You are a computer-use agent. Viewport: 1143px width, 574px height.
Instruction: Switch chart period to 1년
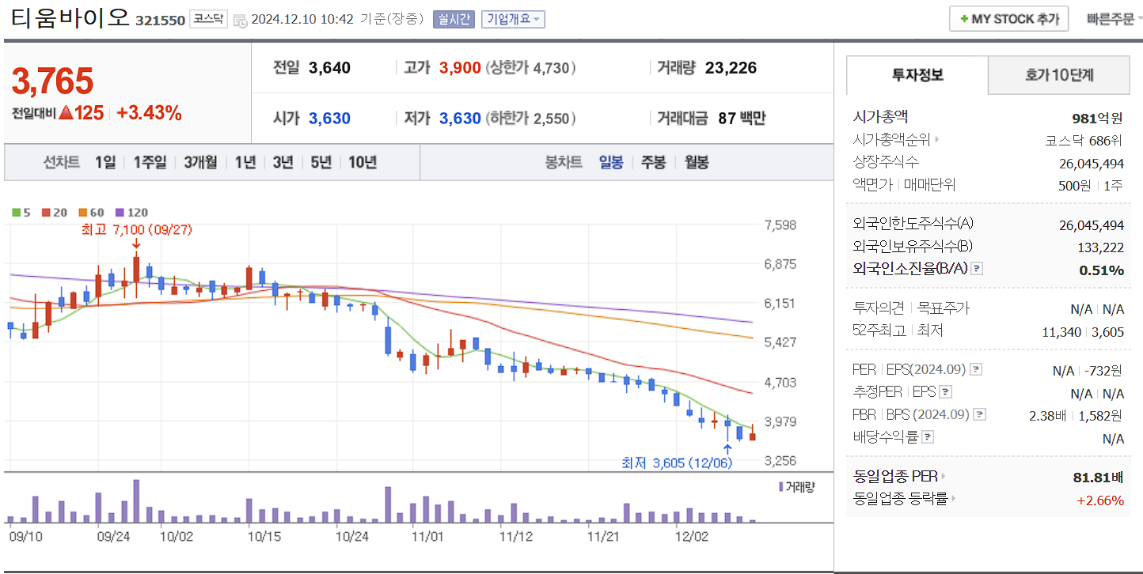point(245,162)
